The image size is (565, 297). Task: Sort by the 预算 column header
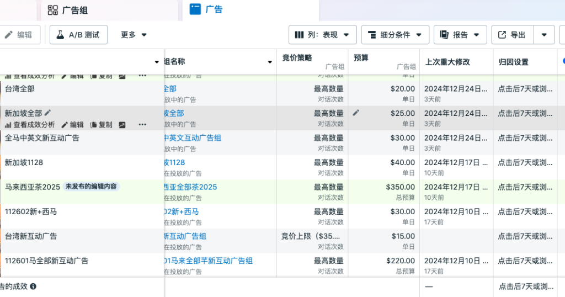point(361,57)
